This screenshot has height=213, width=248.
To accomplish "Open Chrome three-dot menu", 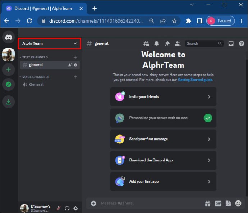I will [x=242, y=21].
